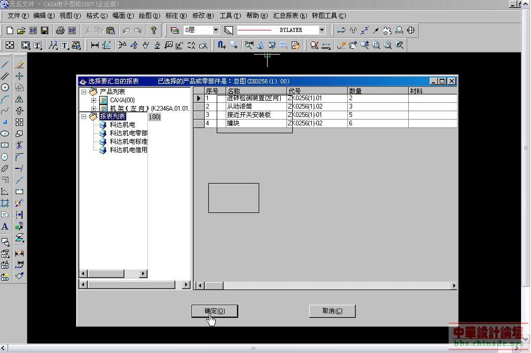The height and width of the screenshot is (353, 531).
Task: Collapse the 报表列表 tree node
Action: click(x=83, y=116)
